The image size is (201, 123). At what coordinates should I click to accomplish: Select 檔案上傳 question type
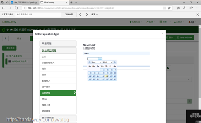58,105
